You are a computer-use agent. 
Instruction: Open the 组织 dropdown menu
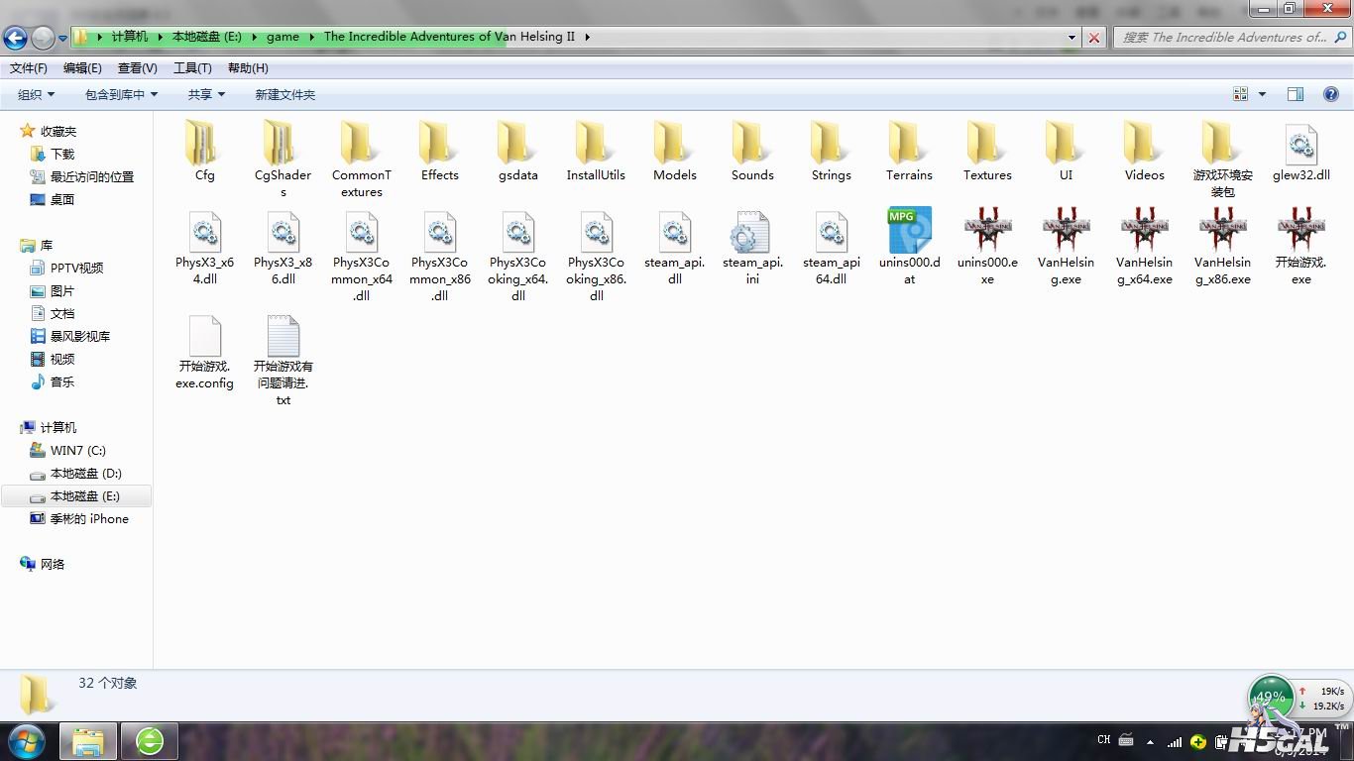(36, 94)
